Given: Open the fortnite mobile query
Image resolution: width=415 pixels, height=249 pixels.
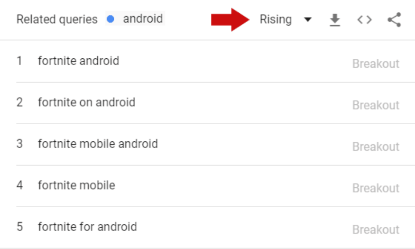Looking at the screenshot, I should [x=76, y=185].
